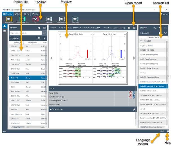Click the assign session to patient icon

point(155,28)
